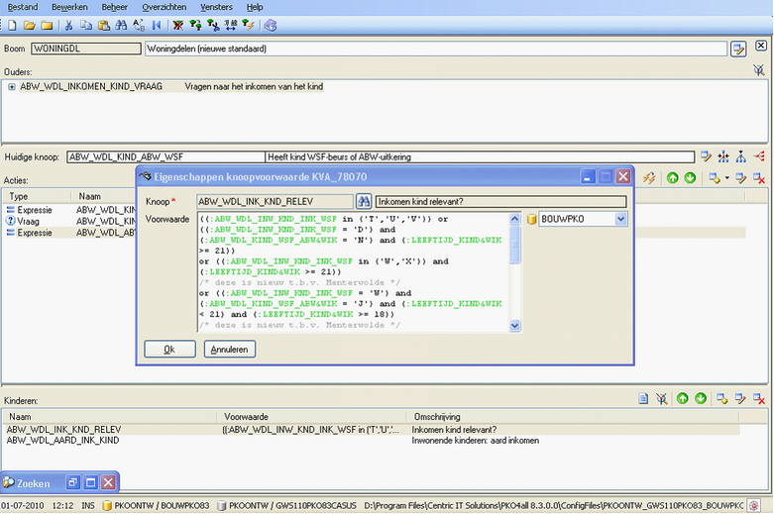Click the double lightning icon in Acties toolbar
Image resolution: width=774 pixels, height=514 pixels.
coord(649,178)
